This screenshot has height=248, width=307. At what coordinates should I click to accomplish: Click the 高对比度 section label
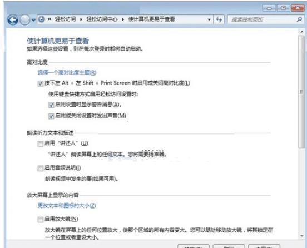tap(37, 62)
